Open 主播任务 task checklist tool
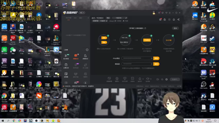Screen dimensions: 219x123 66,66
